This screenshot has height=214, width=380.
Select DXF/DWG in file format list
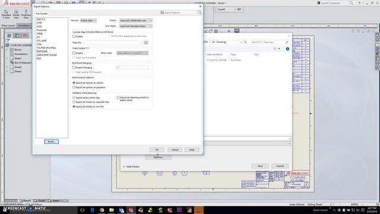point(42,52)
